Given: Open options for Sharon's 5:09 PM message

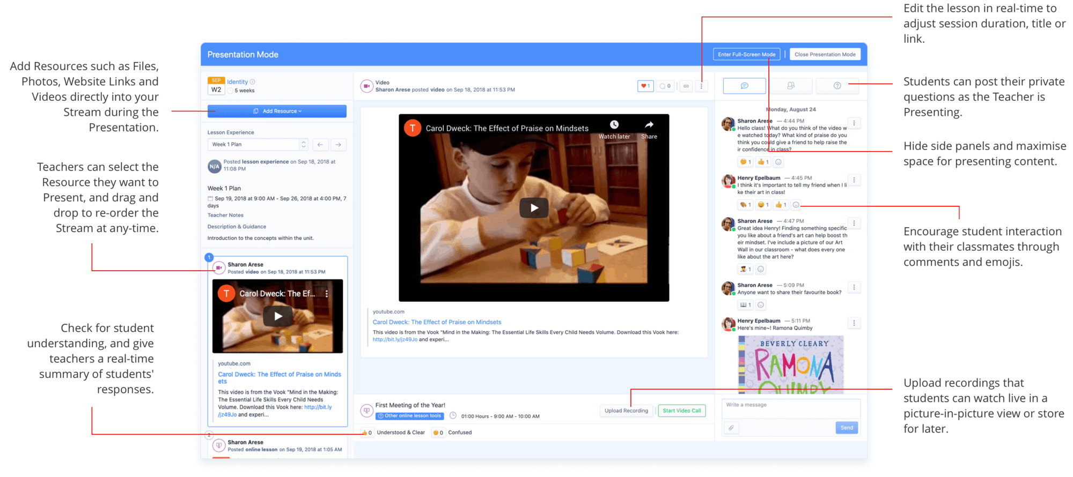Looking at the screenshot, I should 854,287.
